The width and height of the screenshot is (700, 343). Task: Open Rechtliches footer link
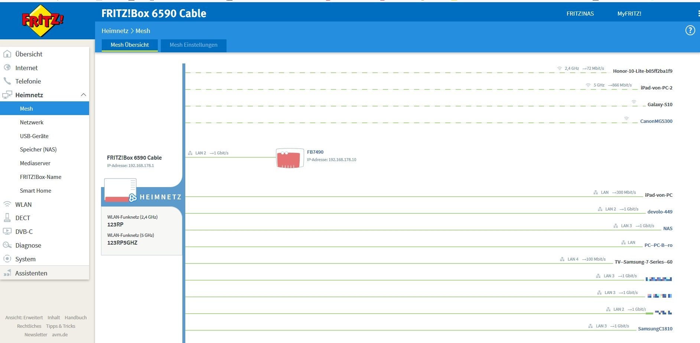coord(29,326)
